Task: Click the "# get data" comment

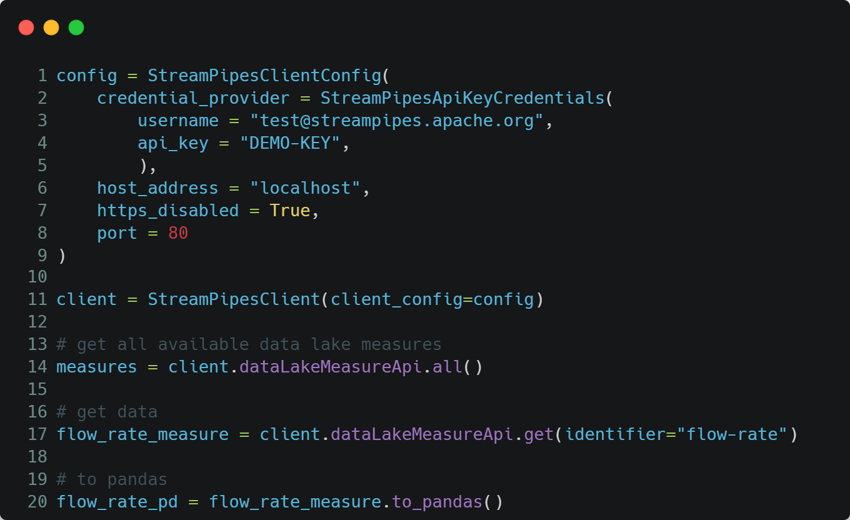Action: 107,412
